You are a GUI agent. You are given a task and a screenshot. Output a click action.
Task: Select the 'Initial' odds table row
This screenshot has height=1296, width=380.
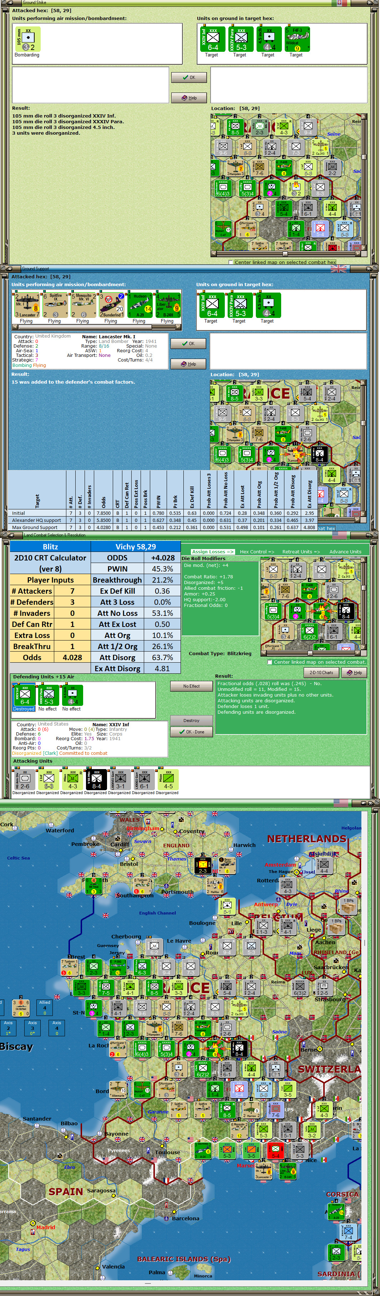click(163, 513)
